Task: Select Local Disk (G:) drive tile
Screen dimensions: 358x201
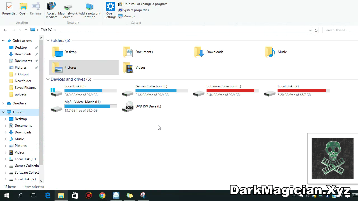Action: [x=296, y=91]
